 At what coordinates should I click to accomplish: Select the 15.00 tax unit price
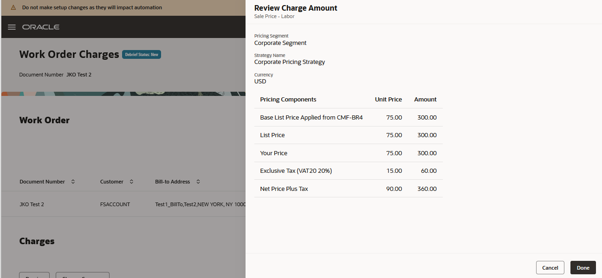pyautogui.click(x=394, y=171)
